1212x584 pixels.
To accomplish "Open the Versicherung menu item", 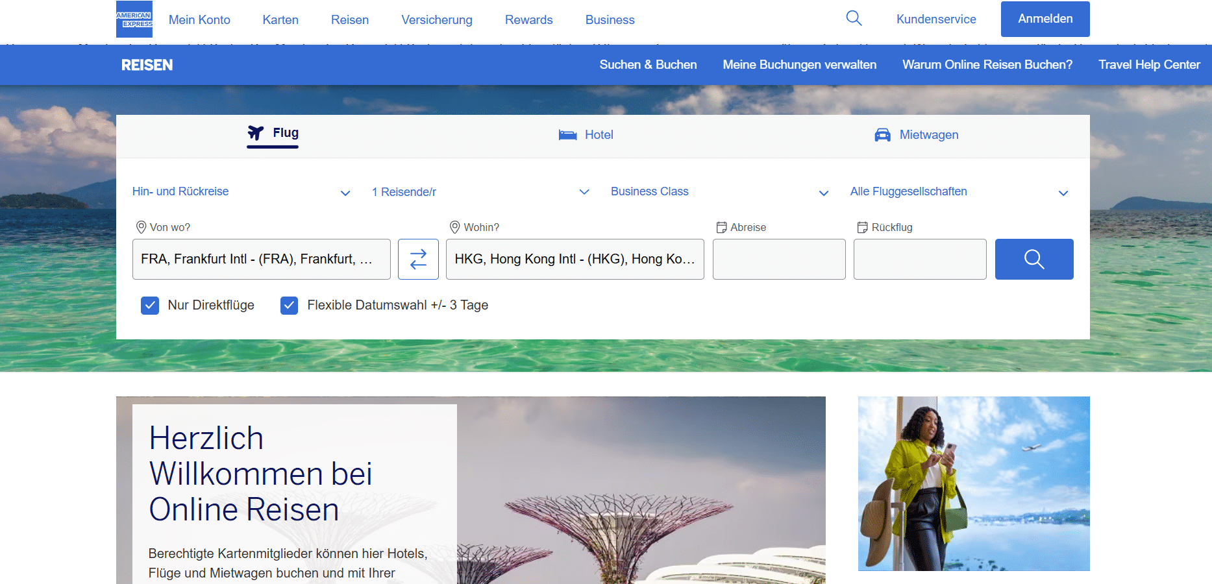I will 436,19.
